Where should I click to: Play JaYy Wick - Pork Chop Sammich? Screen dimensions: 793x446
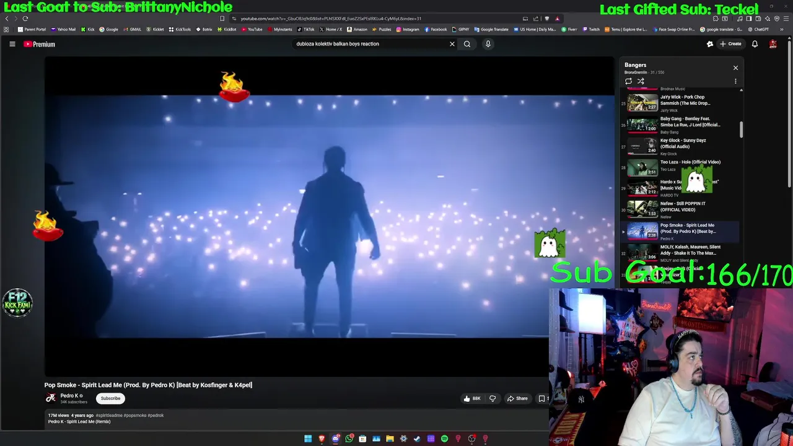coord(680,102)
